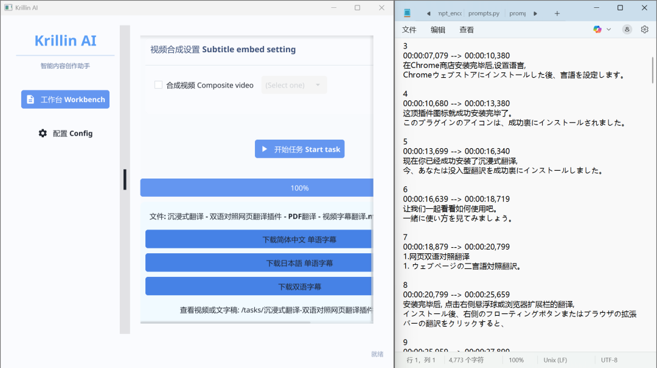The image size is (657, 368).
Task: Open Notepad settings gear
Action: click(x=644, y=29)
